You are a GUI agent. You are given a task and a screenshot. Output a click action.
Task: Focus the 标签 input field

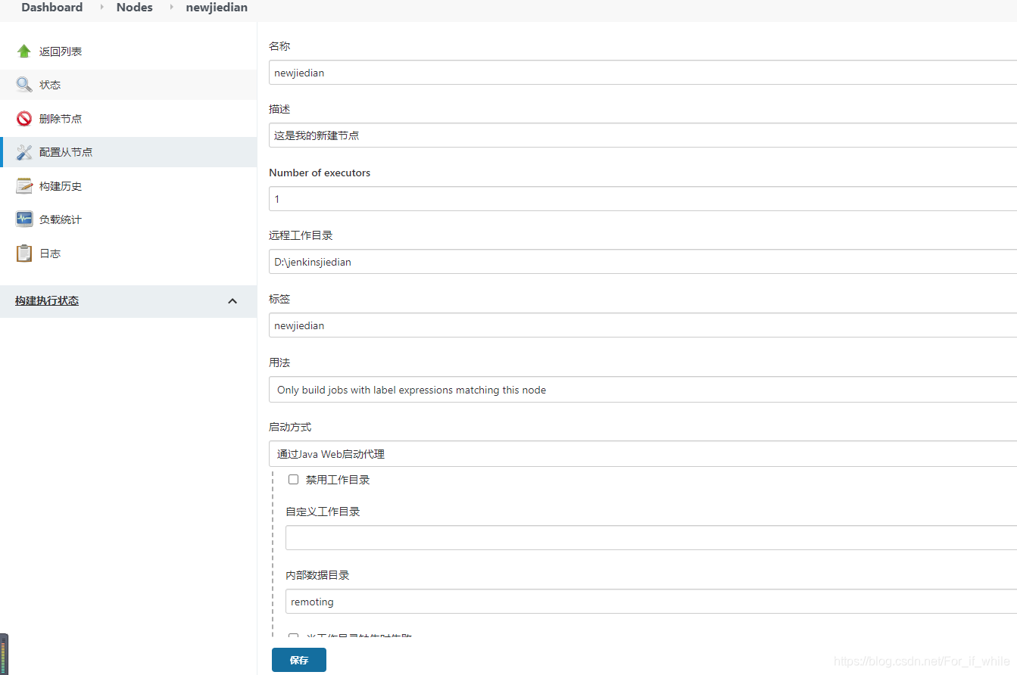tap(643, 325)
